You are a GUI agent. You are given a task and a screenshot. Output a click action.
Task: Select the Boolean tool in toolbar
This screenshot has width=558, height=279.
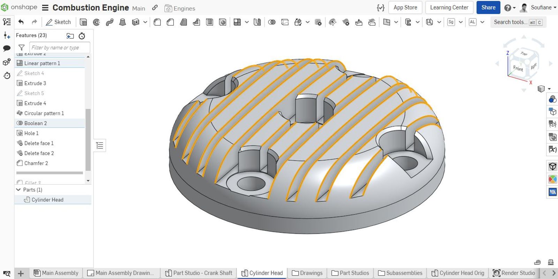(272, 22)
